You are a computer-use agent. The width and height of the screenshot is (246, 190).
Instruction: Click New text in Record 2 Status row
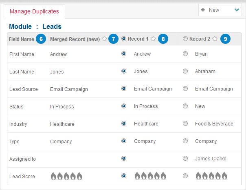coord(200,106)
